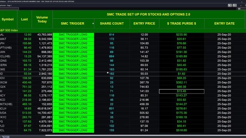Screen dimensions: 246x138
Task: Click entry price 387.79
Action: point(144,82)
